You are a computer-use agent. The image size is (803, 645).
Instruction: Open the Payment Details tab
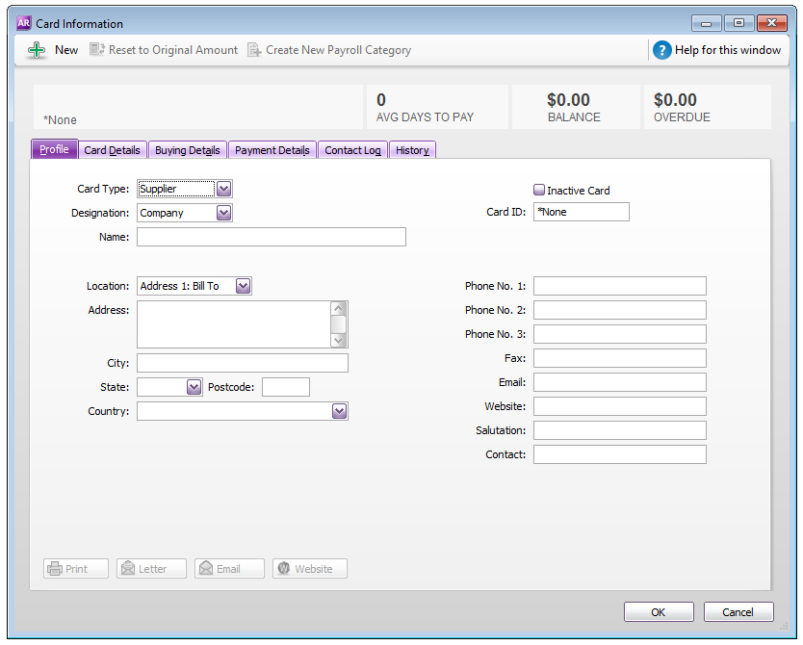(x=272, y=150)
